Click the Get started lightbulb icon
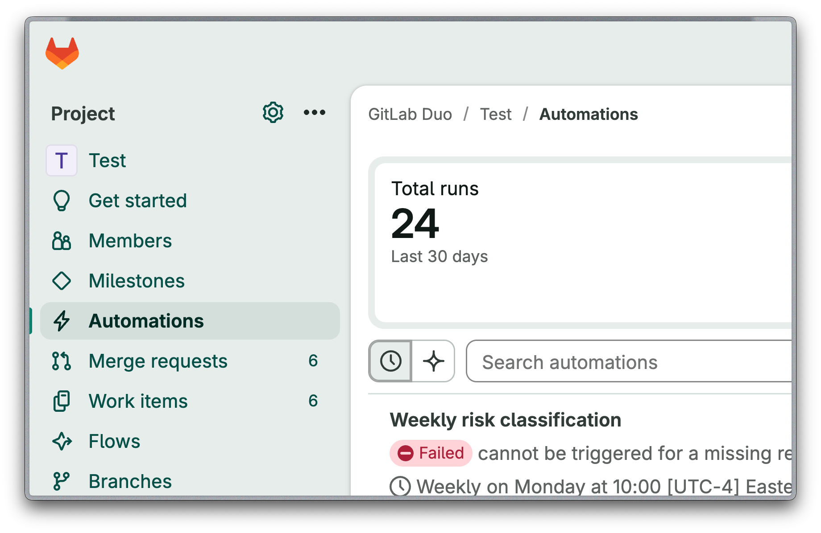Image resolution: width=821 pixels, height=533 pixels. [62, 201]
